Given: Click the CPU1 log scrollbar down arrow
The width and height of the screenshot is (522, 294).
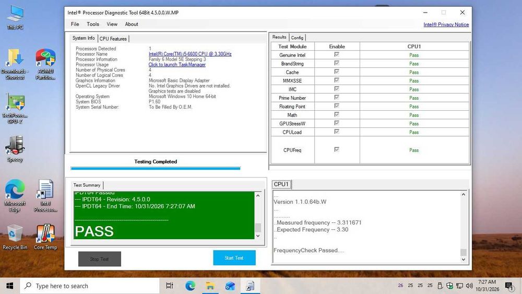Looking at the screenshot, I should click(464, 260).
